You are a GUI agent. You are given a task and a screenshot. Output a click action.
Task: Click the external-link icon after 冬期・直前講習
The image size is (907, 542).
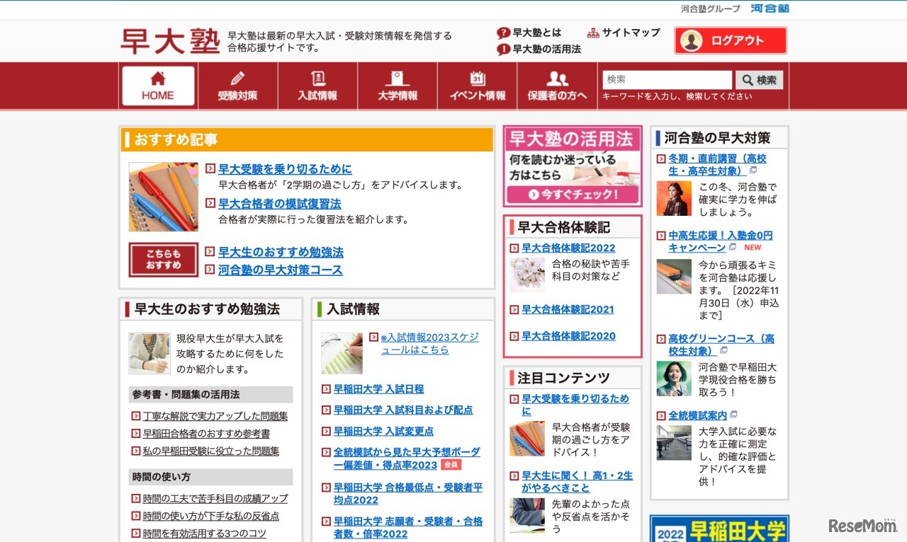pyautogui.click(x=753, y=171)
